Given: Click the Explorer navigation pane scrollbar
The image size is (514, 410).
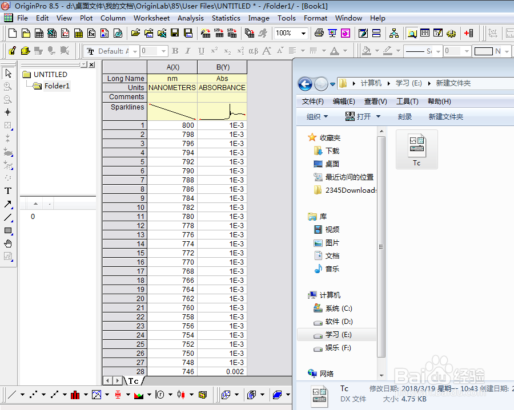Looking at the screenshot, I should click(382, 247).
